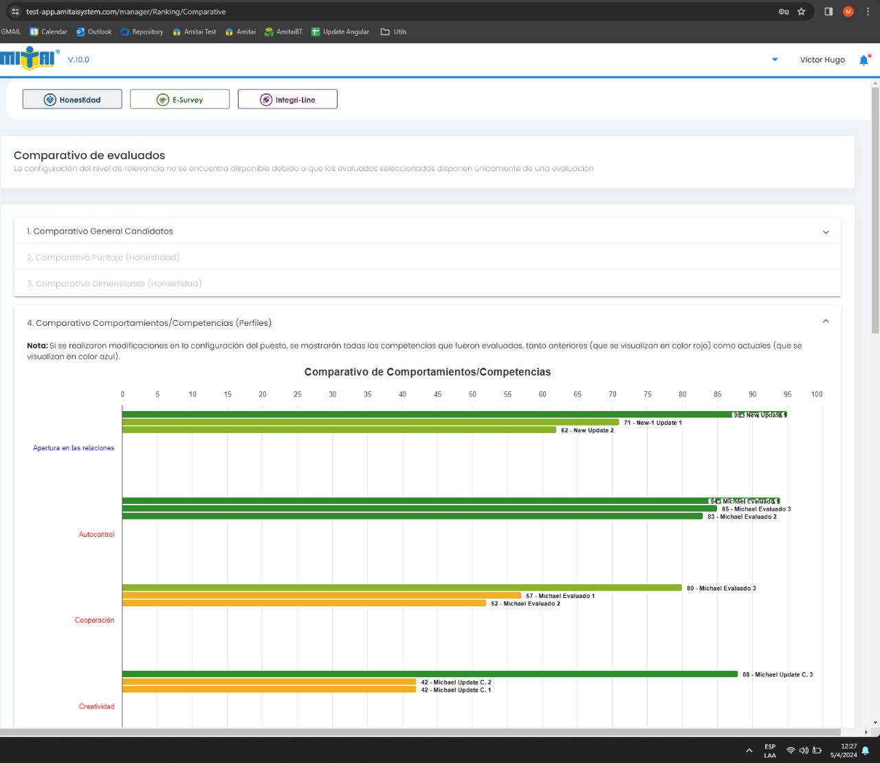The image size is (880, 763).
Task: Open the browser side panel icon
Action: point(828,12)
